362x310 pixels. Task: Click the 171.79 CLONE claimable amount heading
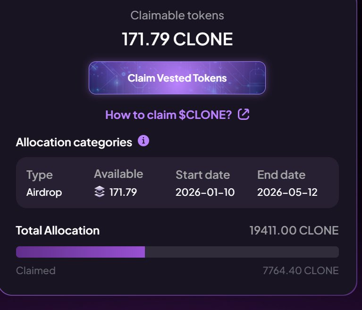tap(177, 39)
